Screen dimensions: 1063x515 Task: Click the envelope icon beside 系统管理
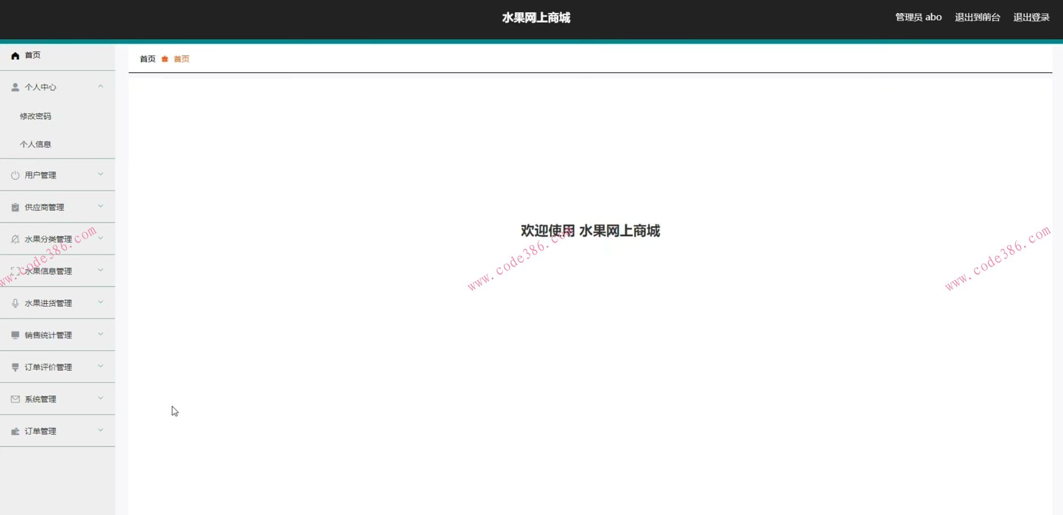point(15,398)
